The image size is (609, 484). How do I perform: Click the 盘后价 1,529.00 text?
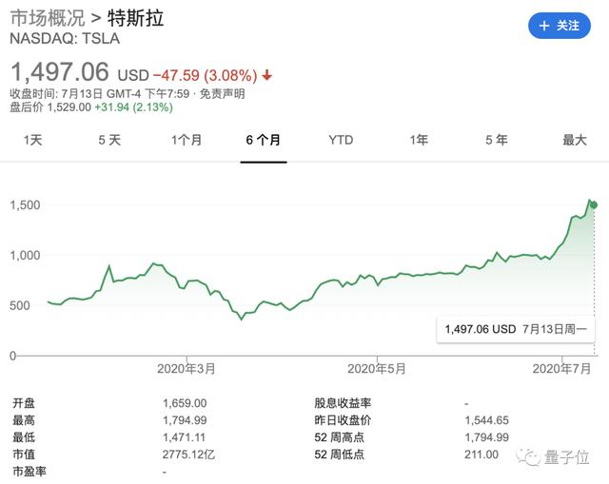[x=50, y=107]
